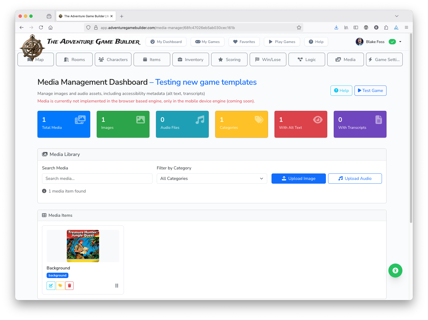Open the green accessibility widget button
The image size is (428, 320).
(395, 271)
